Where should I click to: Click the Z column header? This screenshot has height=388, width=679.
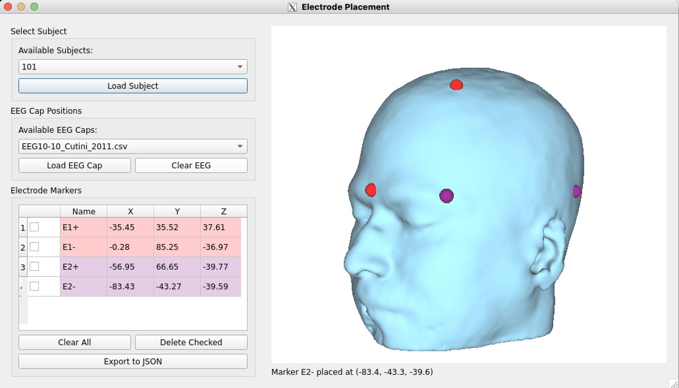pos(224,211)
